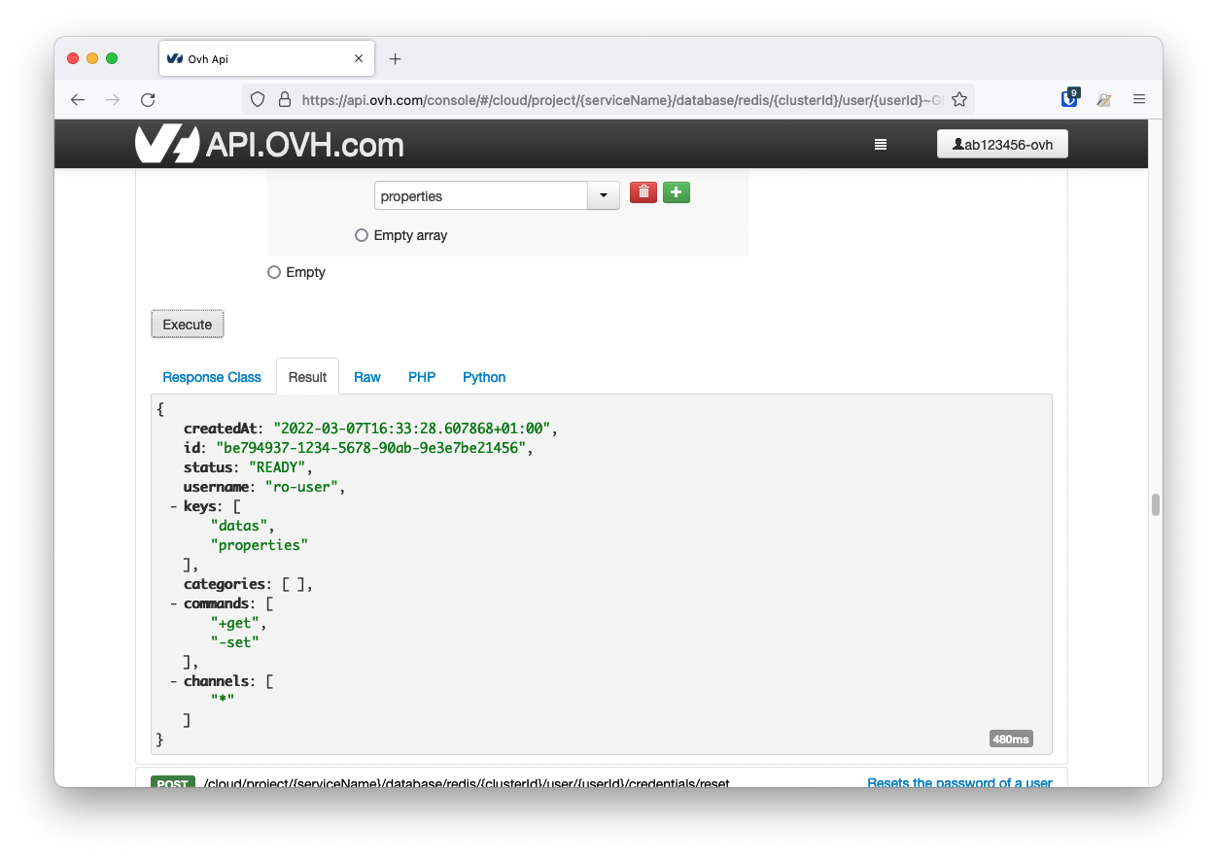Click the browser back arrow
1217x859 pixels.
(x=78, y=99)
